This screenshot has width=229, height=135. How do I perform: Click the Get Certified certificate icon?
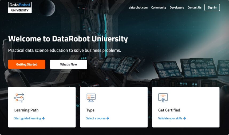[163, 98]
